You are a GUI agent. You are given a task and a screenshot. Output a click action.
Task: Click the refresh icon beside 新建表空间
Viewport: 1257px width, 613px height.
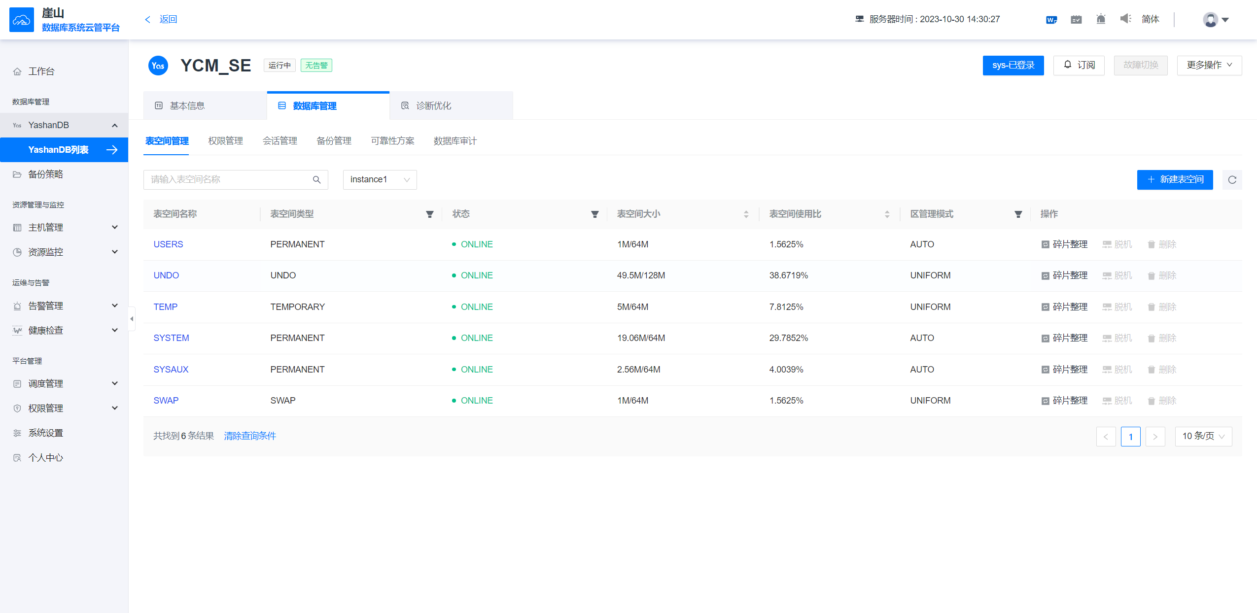1232,180
